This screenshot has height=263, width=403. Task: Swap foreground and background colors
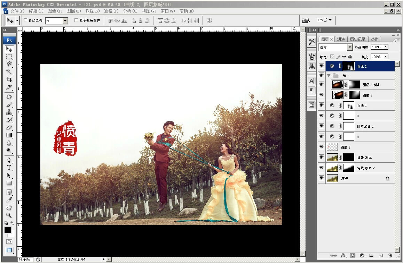click(x=12, y=223)
